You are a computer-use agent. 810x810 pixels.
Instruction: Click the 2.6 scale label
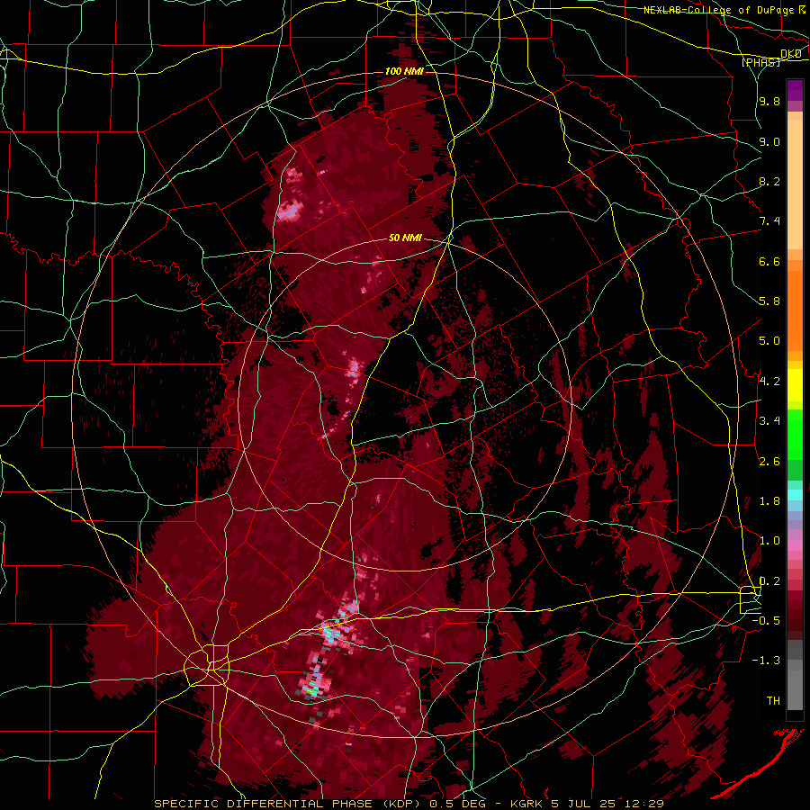pyautogui.click(x=769, y=462)
